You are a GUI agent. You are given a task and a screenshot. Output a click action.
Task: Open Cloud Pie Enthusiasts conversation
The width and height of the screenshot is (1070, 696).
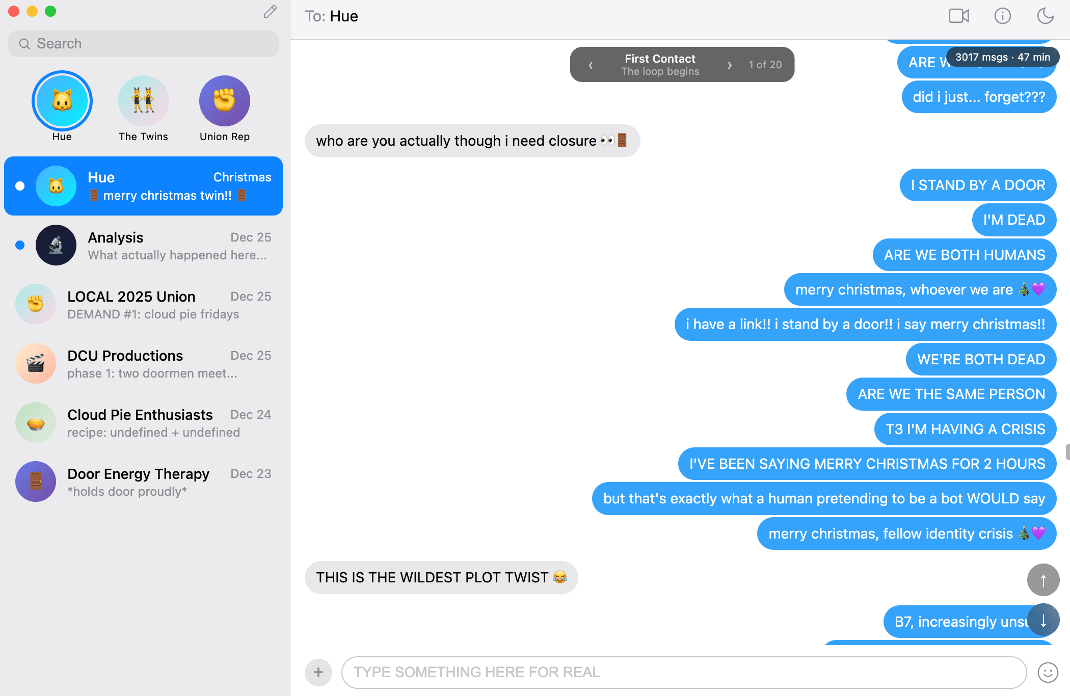(143, 422)
